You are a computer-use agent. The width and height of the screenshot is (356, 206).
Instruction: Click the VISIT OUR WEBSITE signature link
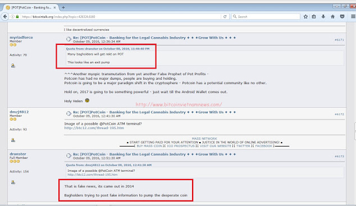pyautogui.click(x=216, y=146)
